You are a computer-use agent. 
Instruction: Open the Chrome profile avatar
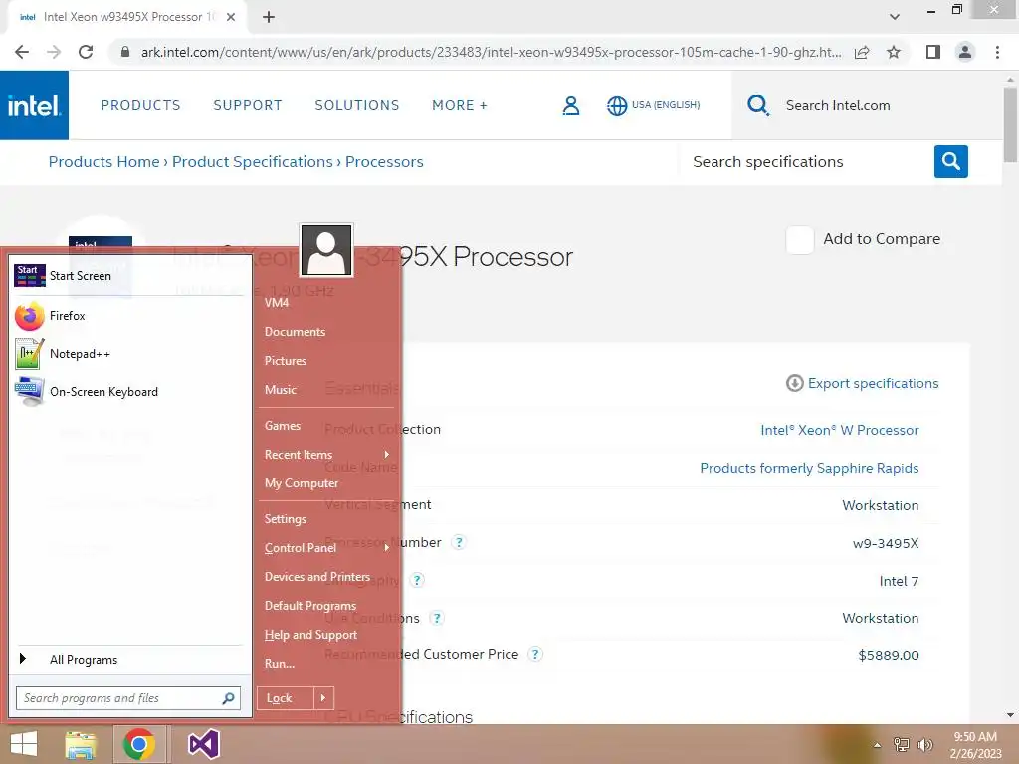[x=965, y=52]
